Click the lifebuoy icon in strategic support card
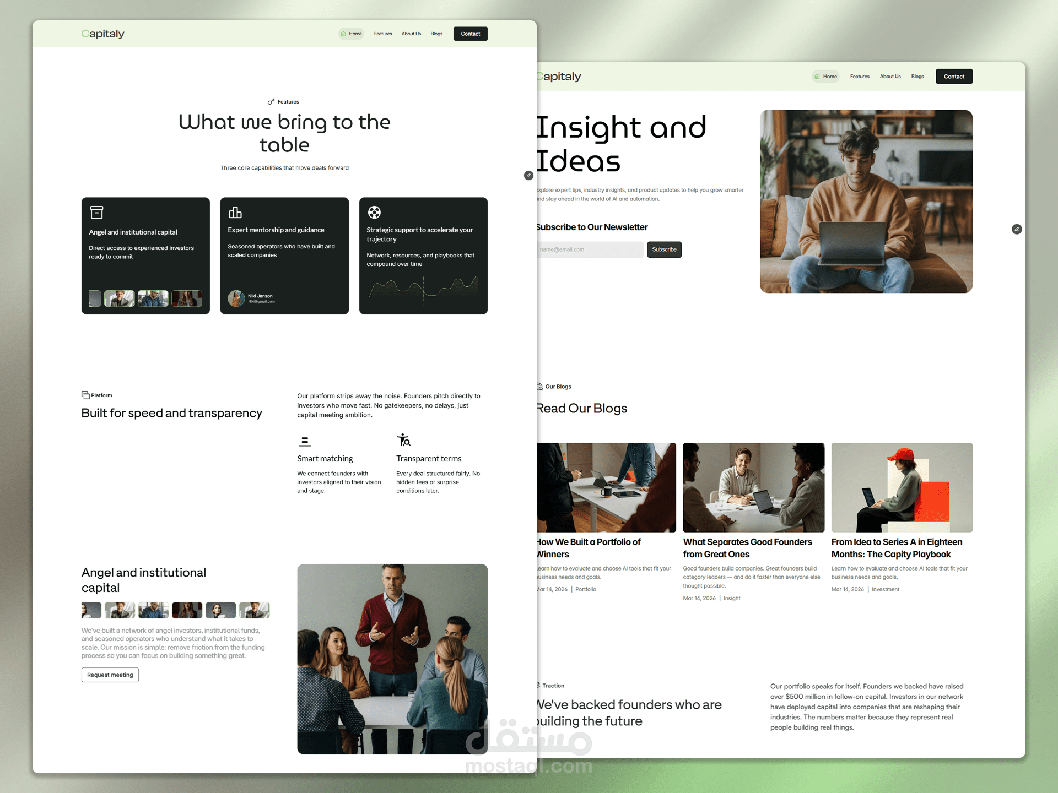This screenshot has width=1058, height=793. click(374, 212)
